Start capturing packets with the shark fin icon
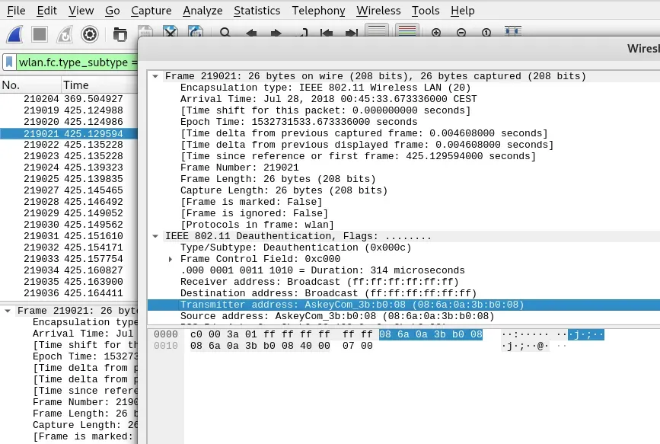Viewport: 660px width, 444px height. pos(15,34)
